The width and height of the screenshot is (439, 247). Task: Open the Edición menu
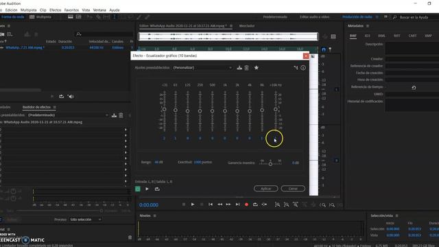[x=11, y=10]
